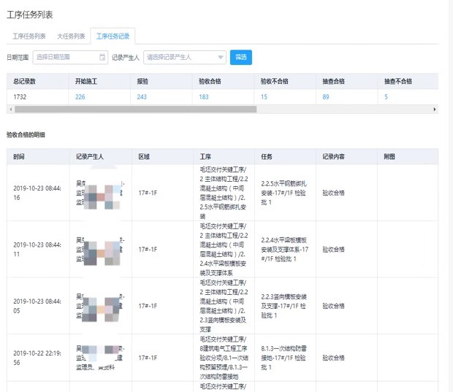Click the 89 link under 抽查合格
Viewport: 453px width, 392px height.
[326, 96]
